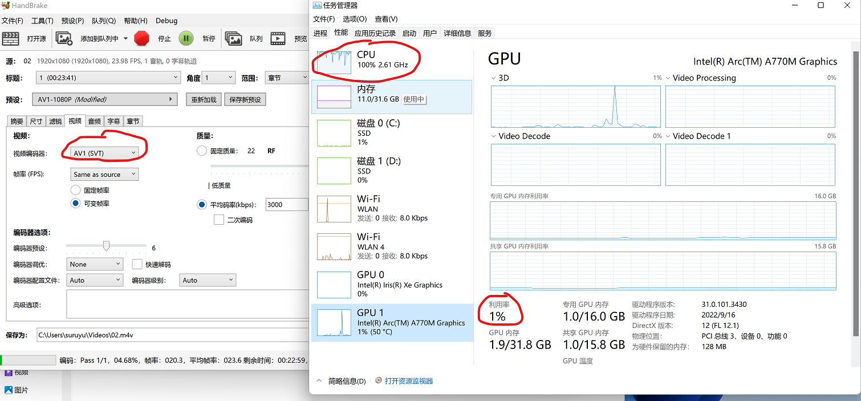The height and width of the screenshot is (401, 861).
Task: Click the HandBrake app icon in title bar
Action: (6, 6)
